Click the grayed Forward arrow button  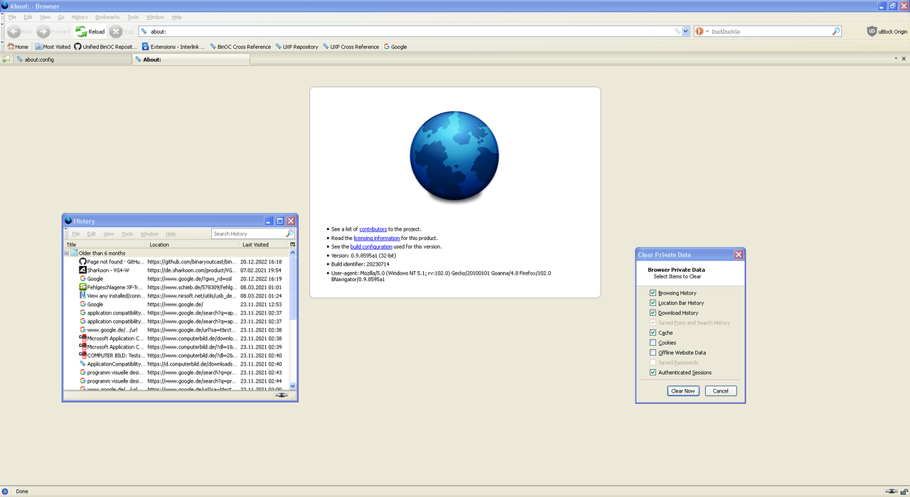(x=53, y=31)
